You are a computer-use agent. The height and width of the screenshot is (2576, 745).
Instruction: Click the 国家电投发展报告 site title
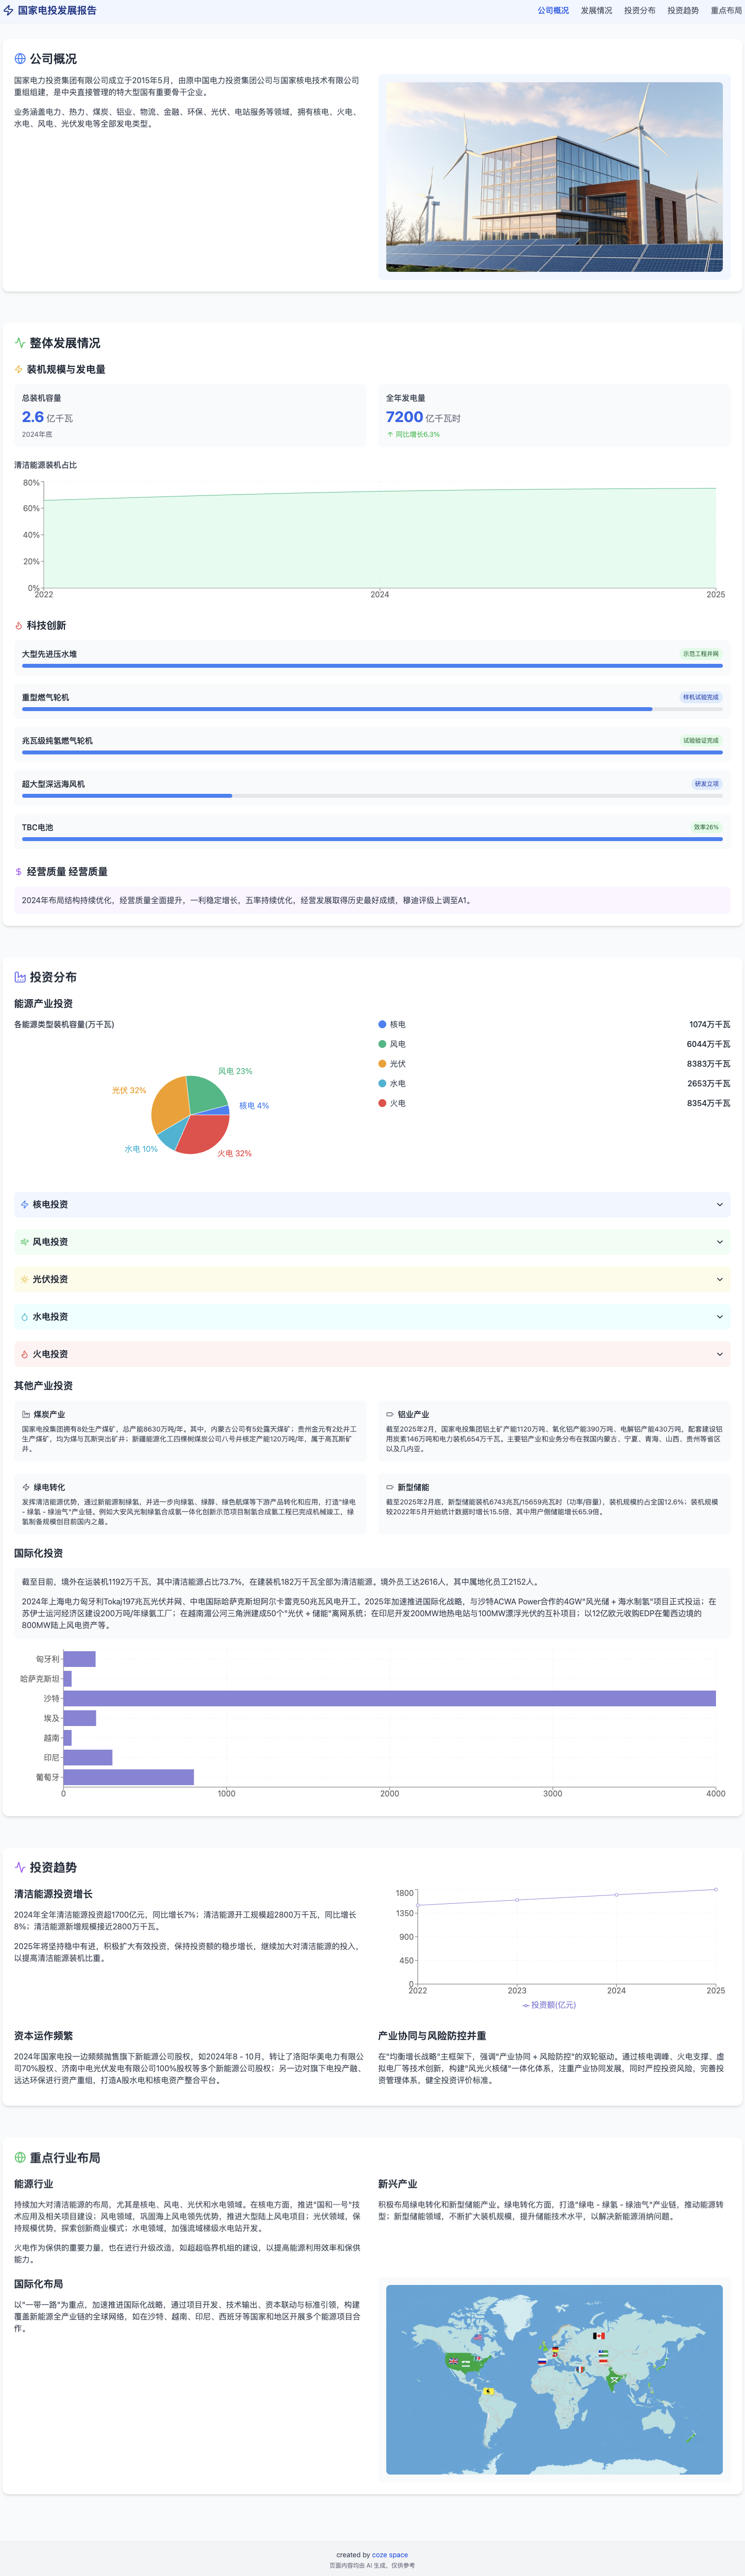coord(57,10)
